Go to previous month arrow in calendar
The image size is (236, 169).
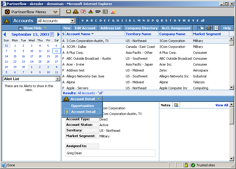5,34
